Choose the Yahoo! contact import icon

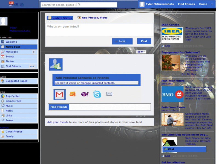click(x=85, y=94)
